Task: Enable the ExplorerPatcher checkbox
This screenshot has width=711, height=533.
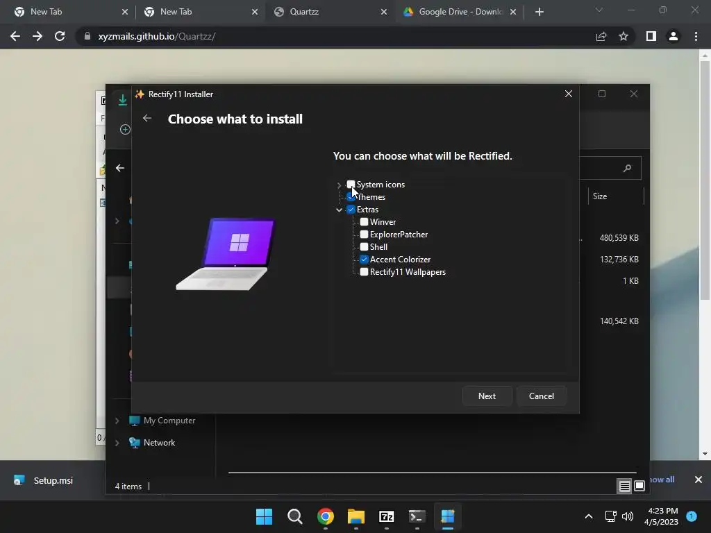Action: (364, 235)
